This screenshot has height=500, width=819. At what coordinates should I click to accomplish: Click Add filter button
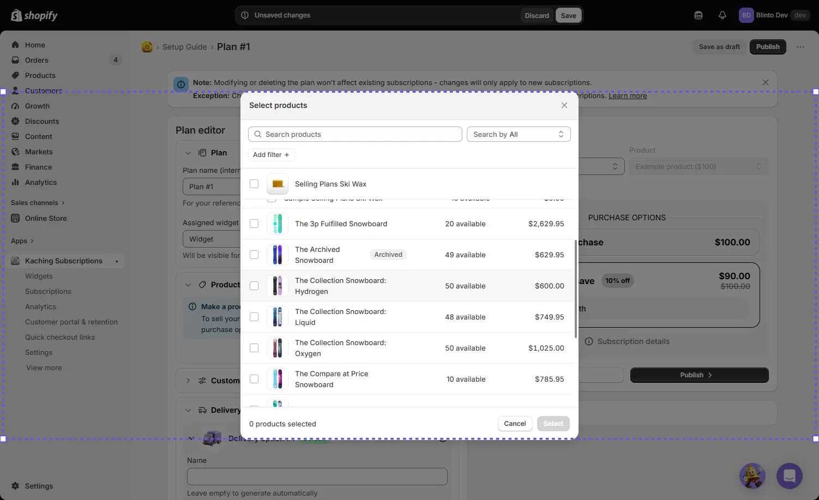pos(271,155)
